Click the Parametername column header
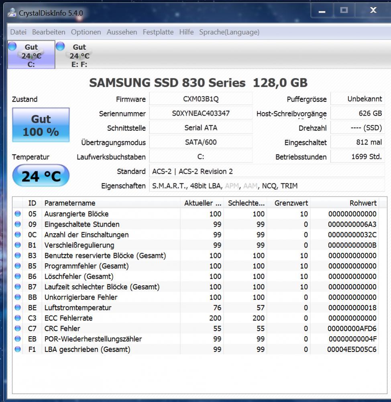 [111, 203]
